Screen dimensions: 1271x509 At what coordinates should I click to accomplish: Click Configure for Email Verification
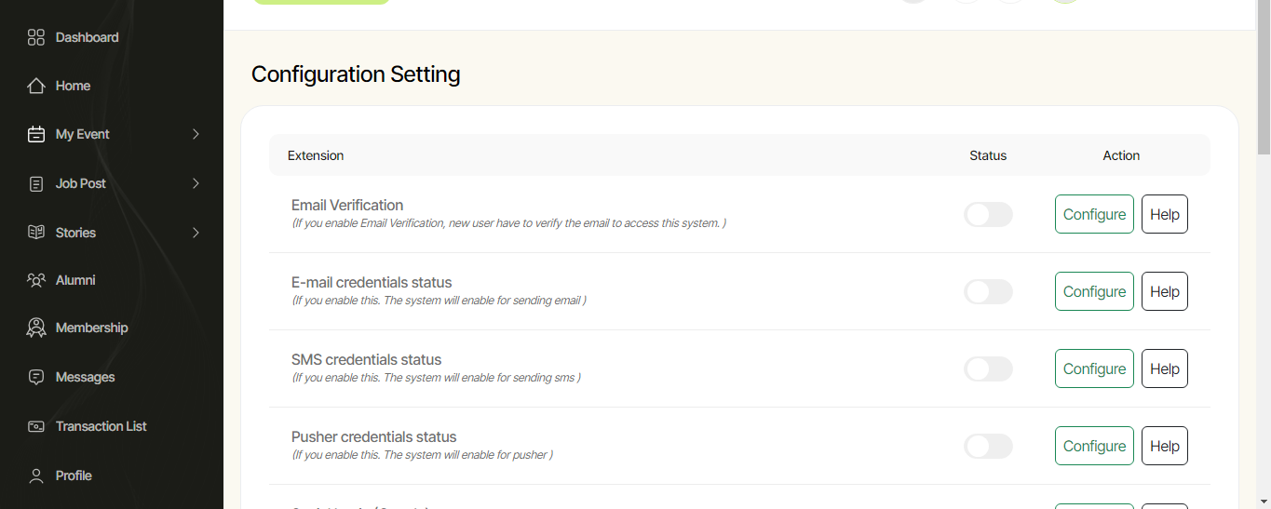(1094, 214)
